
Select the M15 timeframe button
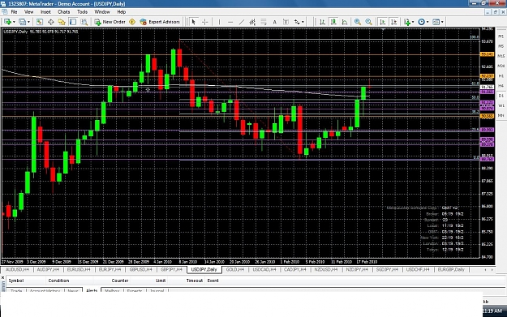coord(501,56)
